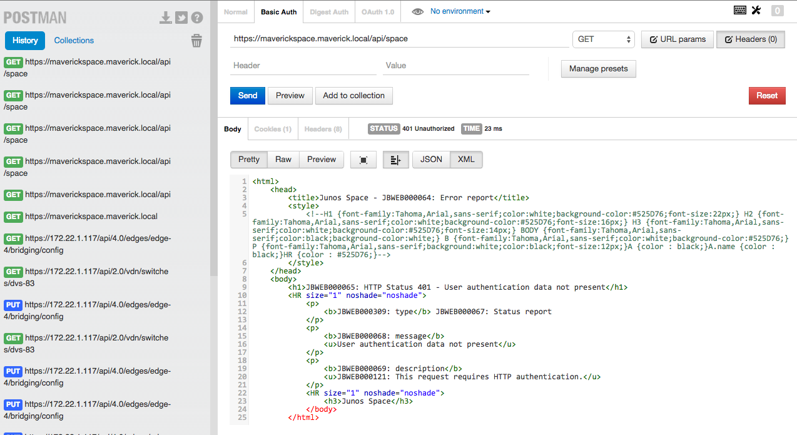797x435 pixels.
Task: Click the title line 'Junos Space - JBWEB000064: Error report'
Action: pos(409,198)
